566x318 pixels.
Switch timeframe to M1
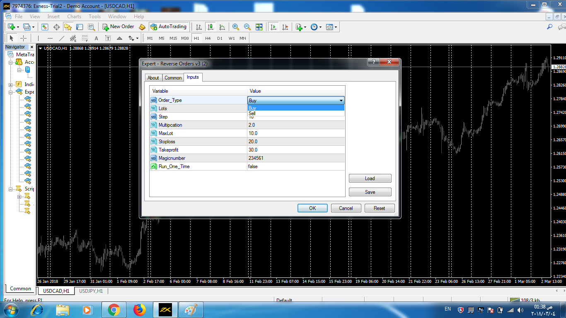(150, 38)
